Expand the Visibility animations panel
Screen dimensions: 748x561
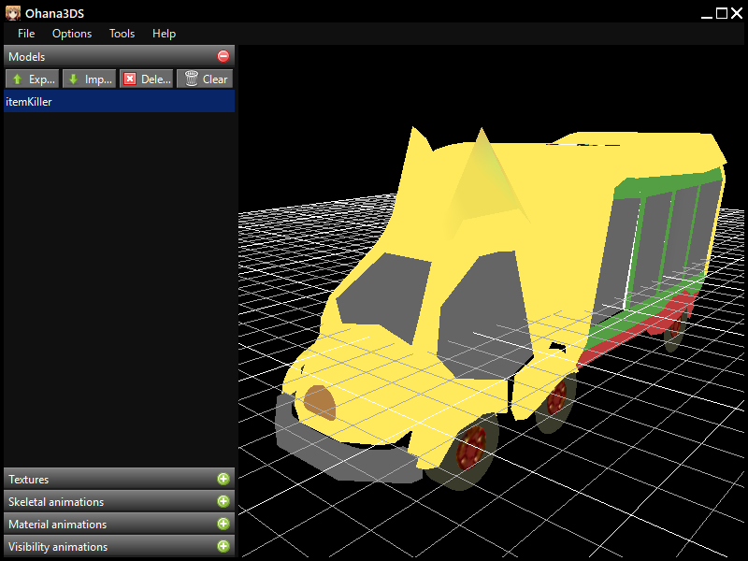(223, 546)
